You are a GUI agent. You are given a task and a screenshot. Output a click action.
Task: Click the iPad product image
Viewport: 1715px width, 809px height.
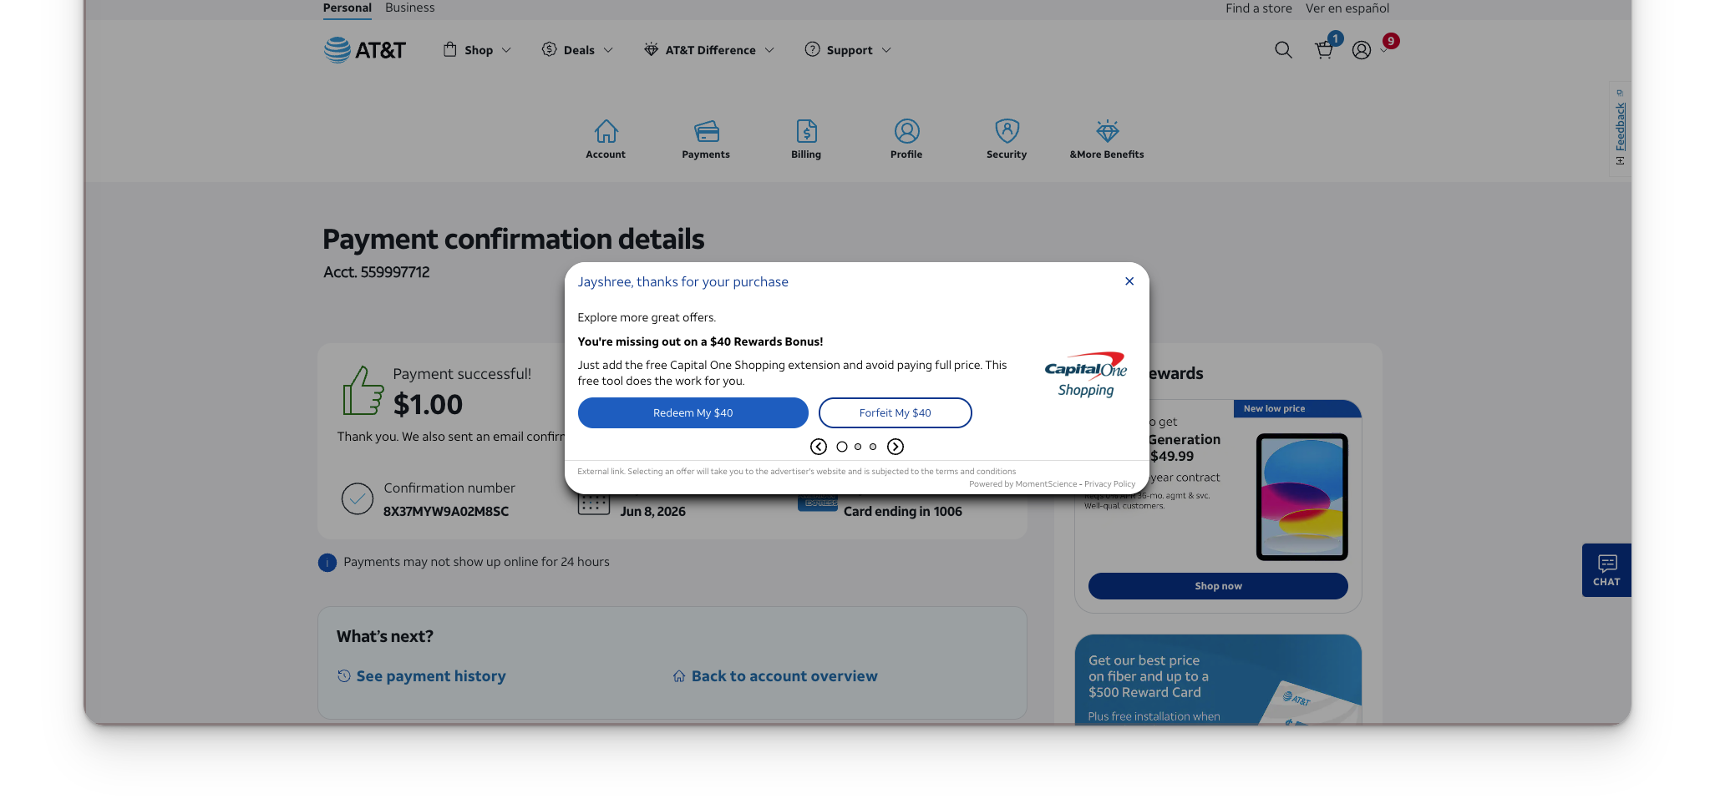(1301, 497)
